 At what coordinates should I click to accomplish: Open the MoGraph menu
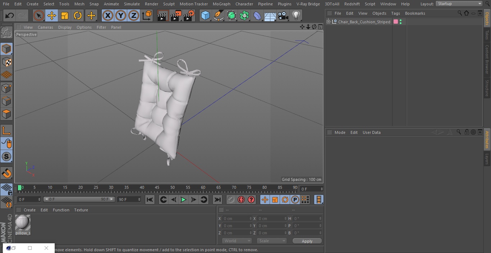[221, 4]
